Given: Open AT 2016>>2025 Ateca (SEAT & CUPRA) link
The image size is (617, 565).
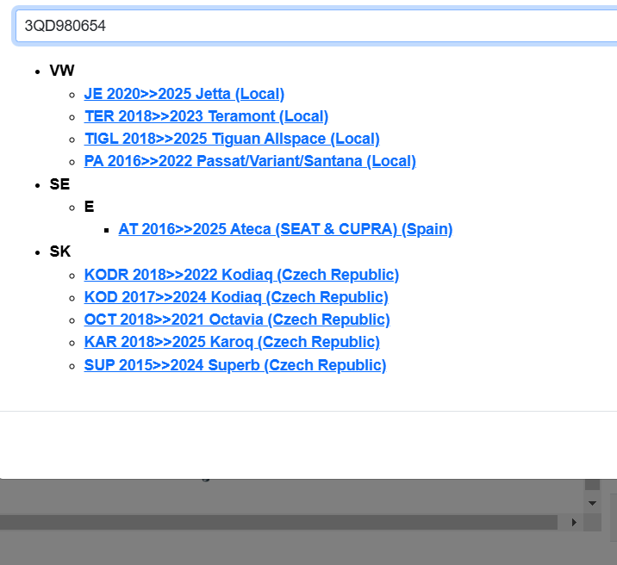Looking at the screenshot, I should pos(285,229).
